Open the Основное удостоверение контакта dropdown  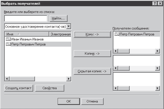(x=69, y=26)
